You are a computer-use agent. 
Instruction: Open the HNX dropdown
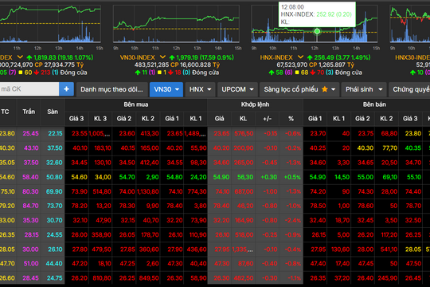click(x=200, y=89)
